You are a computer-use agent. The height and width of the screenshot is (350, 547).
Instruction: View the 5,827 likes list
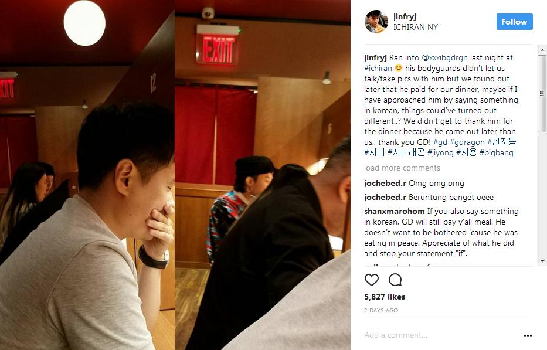point(385,297)
